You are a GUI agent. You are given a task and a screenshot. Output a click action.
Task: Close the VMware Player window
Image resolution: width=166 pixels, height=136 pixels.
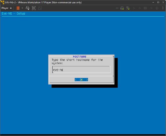(x=163, y=2)
